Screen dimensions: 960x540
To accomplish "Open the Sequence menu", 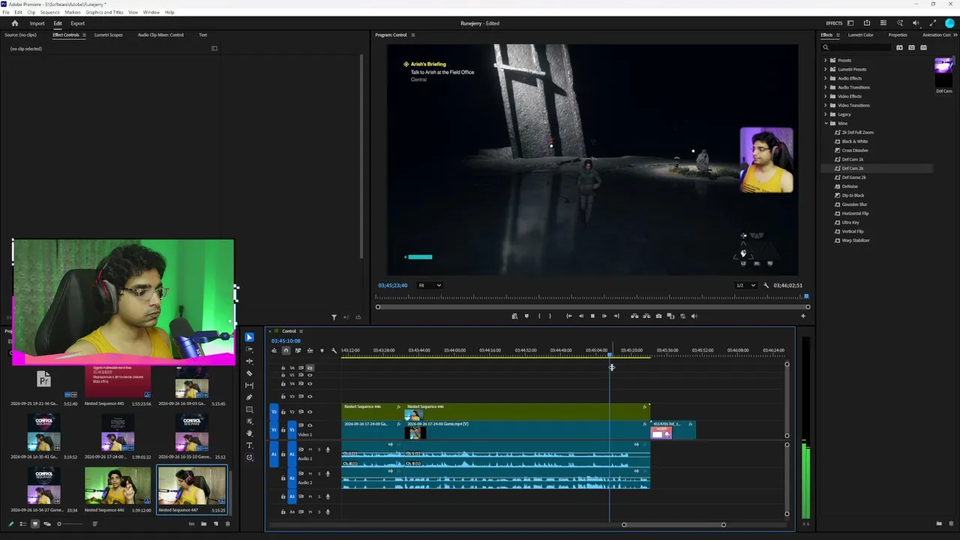I will point(49,12).
